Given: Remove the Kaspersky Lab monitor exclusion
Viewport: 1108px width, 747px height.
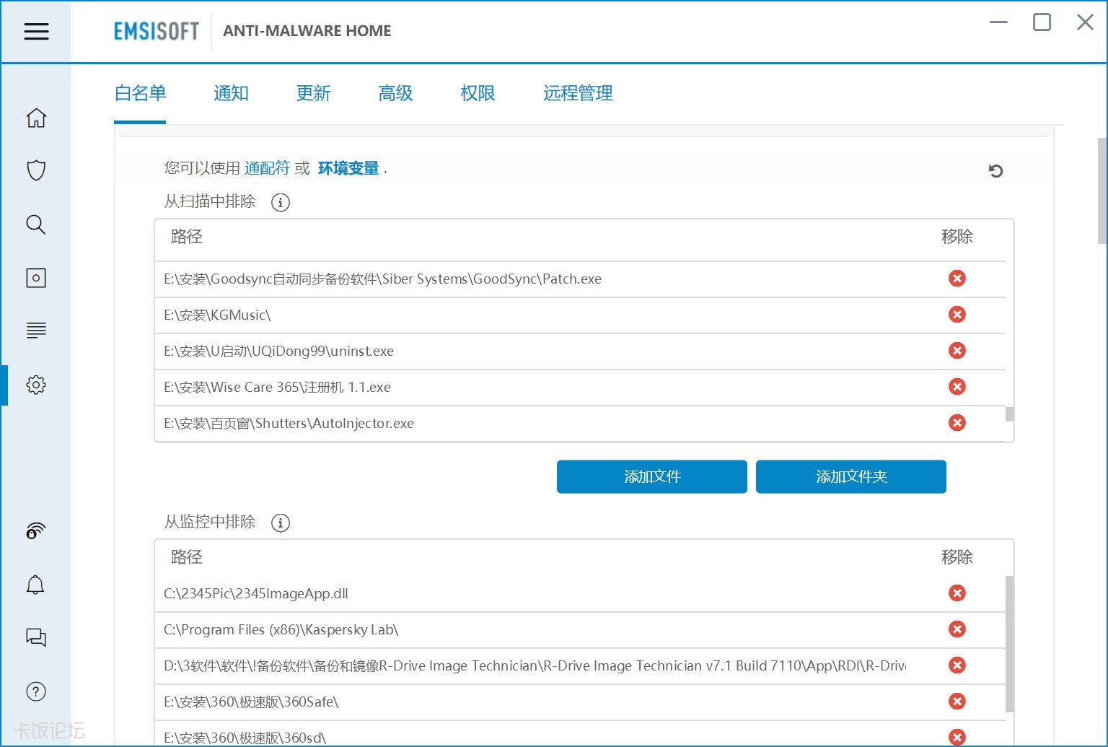Looking at the screenshot, I should 957,629.
